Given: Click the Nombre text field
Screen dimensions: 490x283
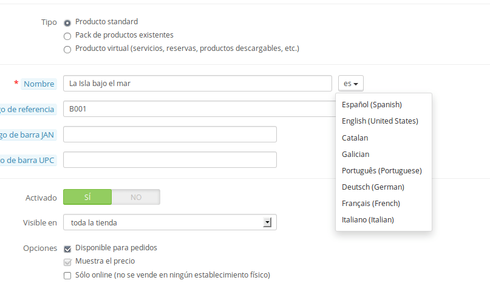Looking at the screenshot, I should click(197, 83).
